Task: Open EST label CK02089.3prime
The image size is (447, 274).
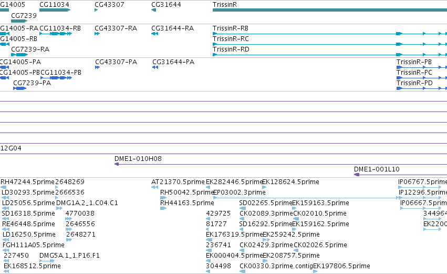Action: 266,214
